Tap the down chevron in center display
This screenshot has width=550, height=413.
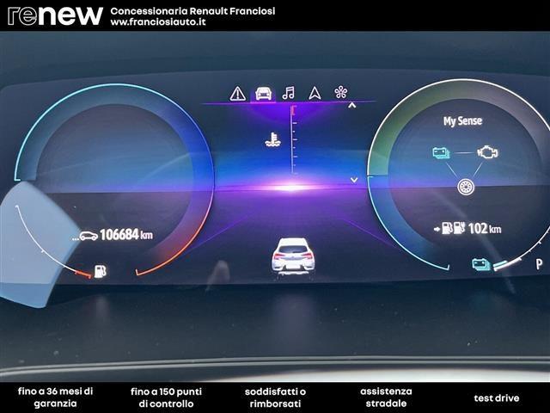pyautogui.click(x=354, y=180)
